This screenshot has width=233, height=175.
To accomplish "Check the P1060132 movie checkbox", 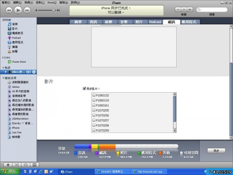I will [x=94, y=95].
